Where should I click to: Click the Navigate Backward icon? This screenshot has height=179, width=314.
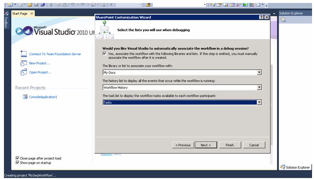click(93, 4)
